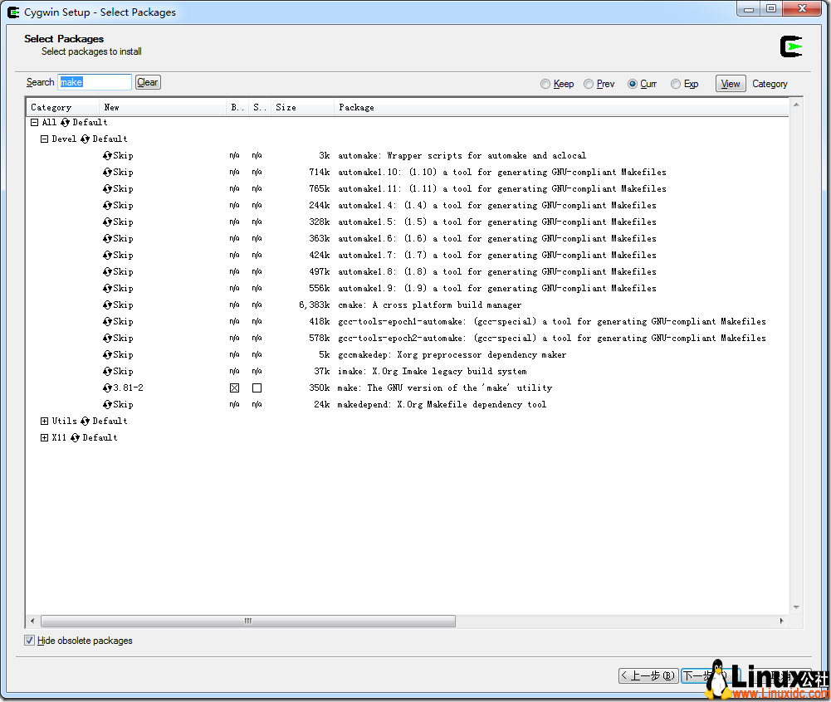This screenshot has width=831, height=702.
Task: Click cycle icon for gccmakedep package
Action: [108, 355]
